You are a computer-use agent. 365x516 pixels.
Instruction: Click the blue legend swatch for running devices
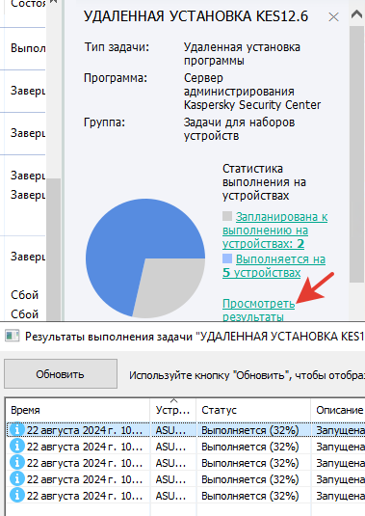coord(227,258)
